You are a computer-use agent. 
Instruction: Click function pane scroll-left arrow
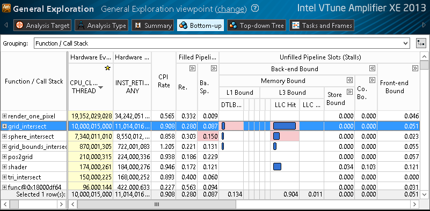(6, 204)
